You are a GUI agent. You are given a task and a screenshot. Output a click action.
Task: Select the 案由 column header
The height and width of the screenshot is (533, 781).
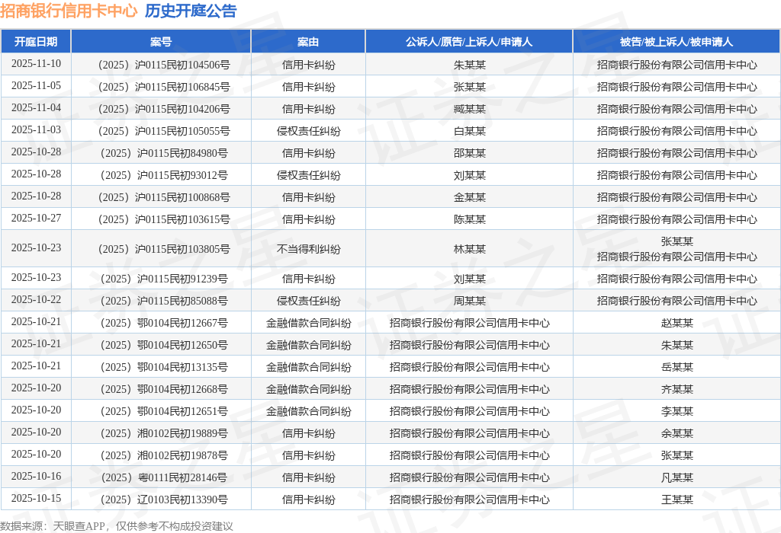[x=308, y=42]
